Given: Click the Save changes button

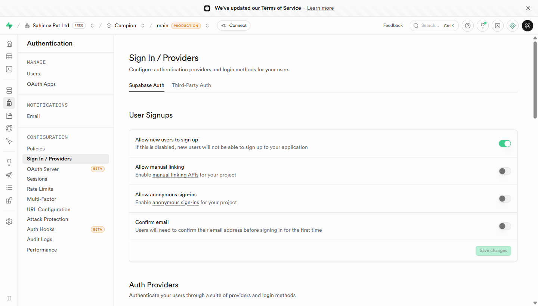Looking at the screenshot, I should point(493,251).
